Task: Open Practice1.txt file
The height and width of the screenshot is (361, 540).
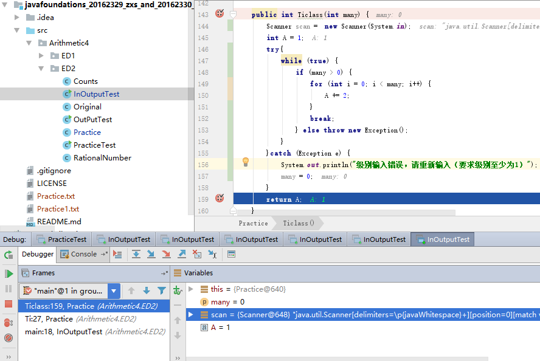Action: click(58, 208)
